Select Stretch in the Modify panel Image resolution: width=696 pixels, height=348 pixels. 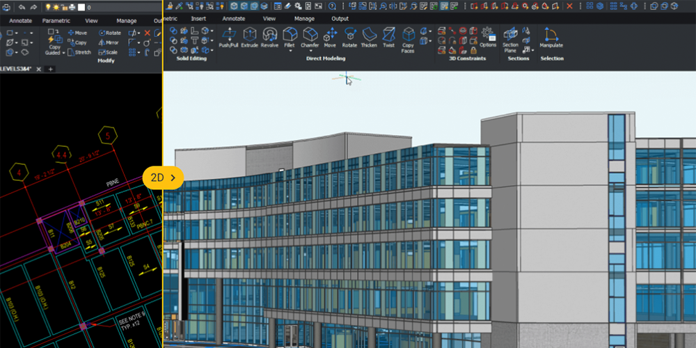tap(79, 52)
